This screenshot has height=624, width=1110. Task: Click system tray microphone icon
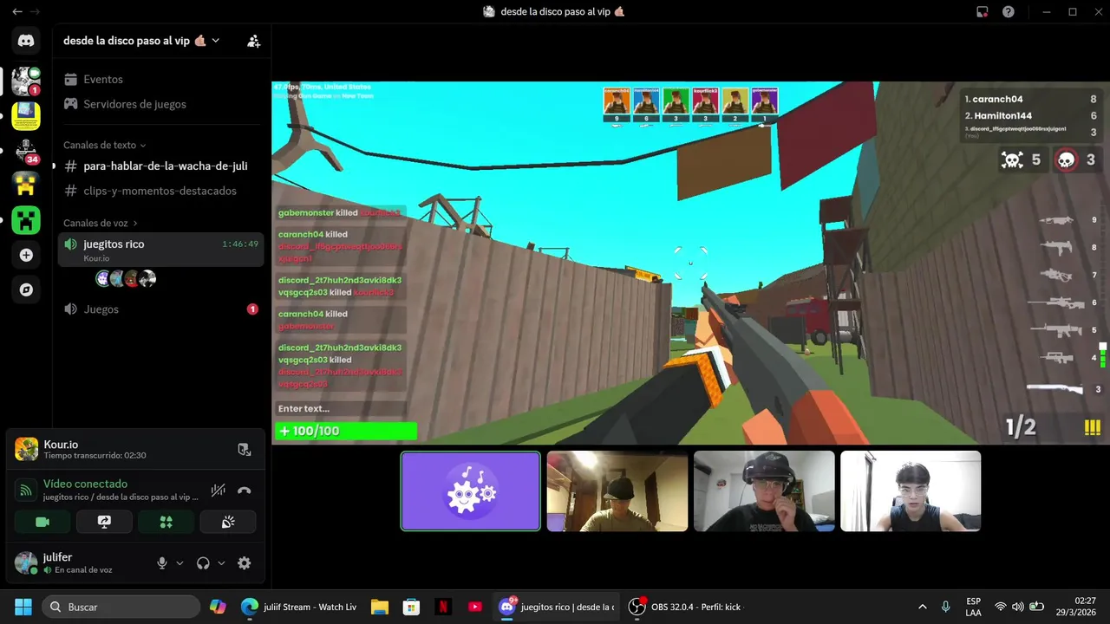pyautogui.click(x=946, y=607)
